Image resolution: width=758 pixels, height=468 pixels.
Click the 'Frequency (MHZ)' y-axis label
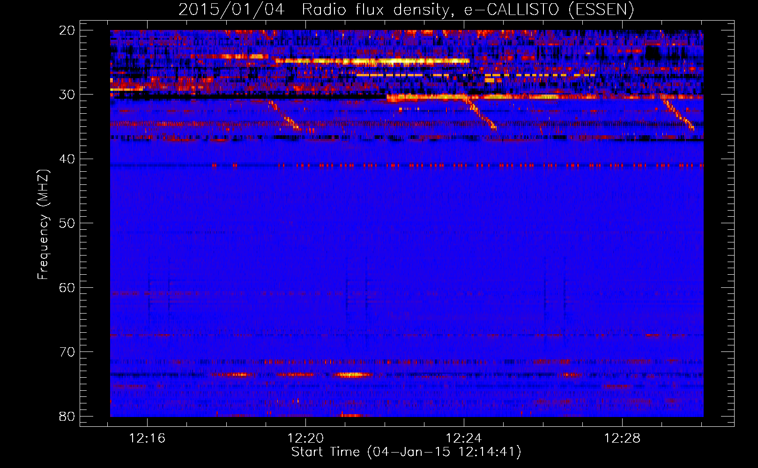43,224
